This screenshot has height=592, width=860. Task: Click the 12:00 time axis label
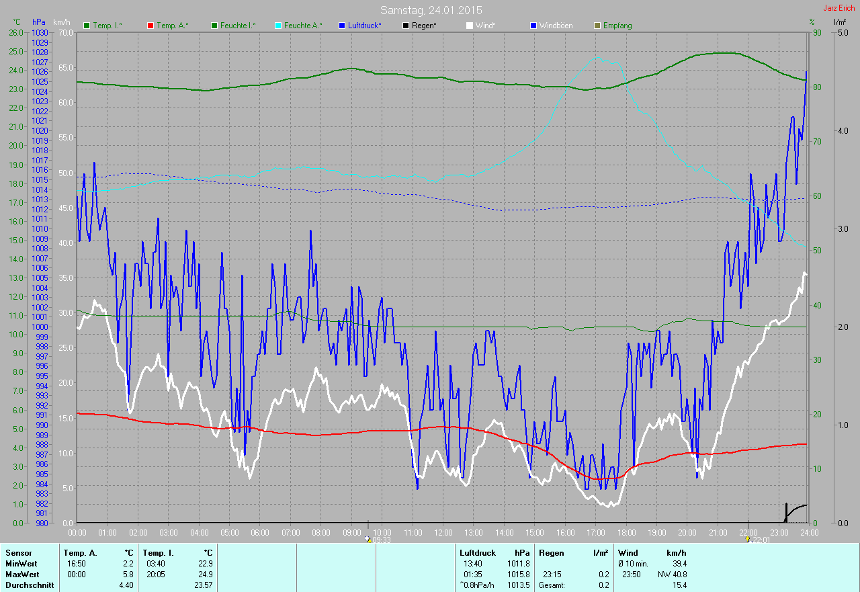pyautogui.click(x=443, y=532)
